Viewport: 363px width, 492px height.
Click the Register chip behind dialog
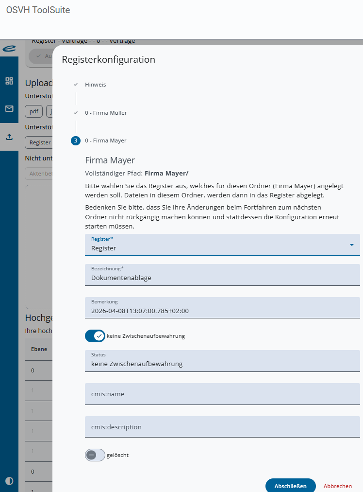coord(39,142)
